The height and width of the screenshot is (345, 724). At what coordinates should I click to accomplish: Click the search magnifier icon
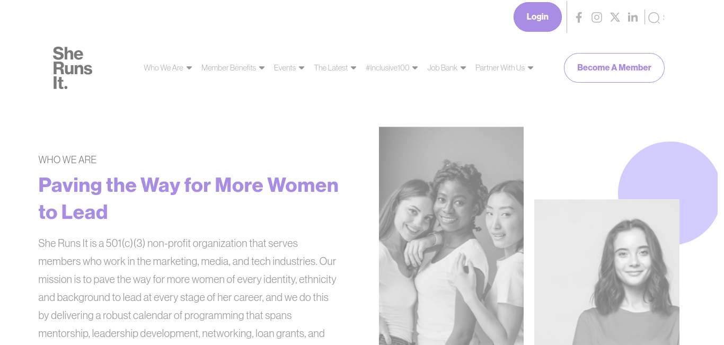(x=654, y=18)
